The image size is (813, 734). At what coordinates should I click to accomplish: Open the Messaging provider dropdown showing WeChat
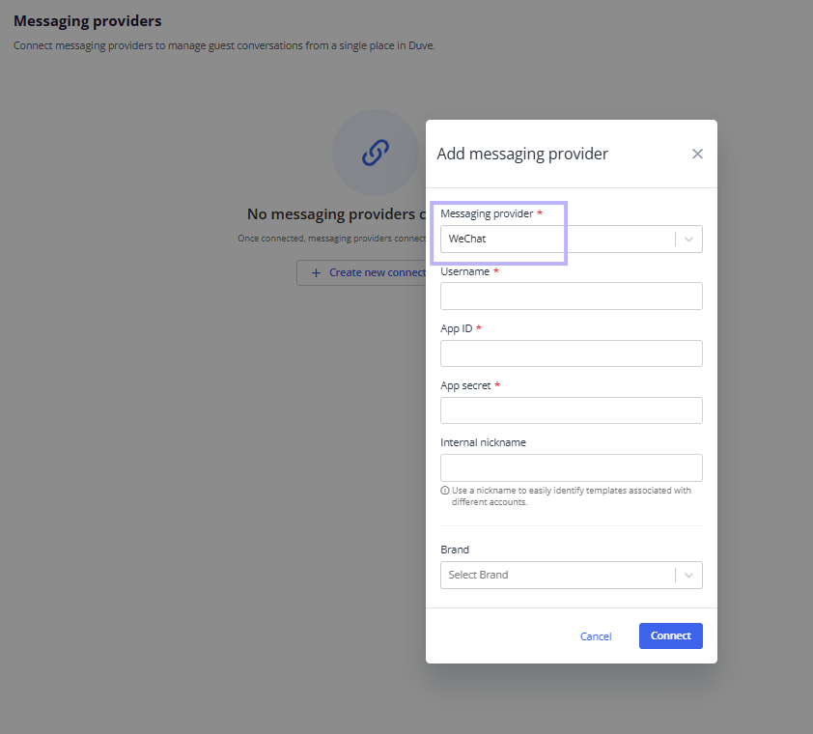click(x=572, y=240)
